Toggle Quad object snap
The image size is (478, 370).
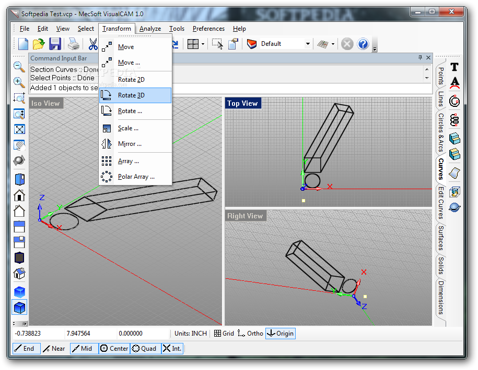tap(145, 349)
